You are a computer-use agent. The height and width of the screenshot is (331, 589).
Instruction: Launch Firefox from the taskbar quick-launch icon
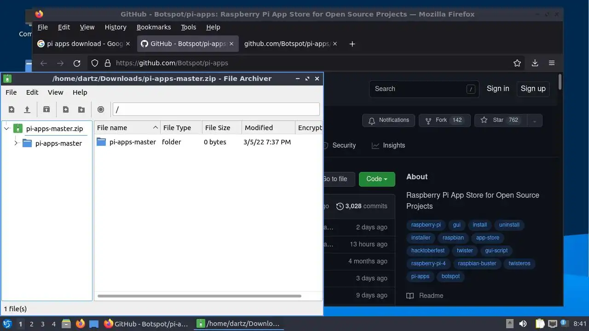click(x=80, y=324)
